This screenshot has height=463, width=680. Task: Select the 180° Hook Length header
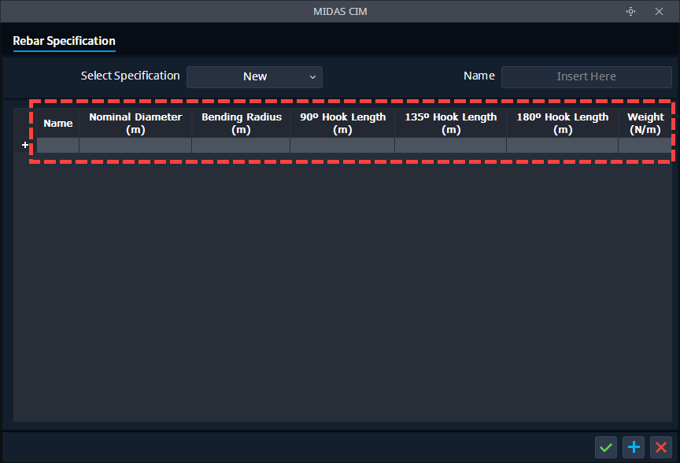click(x=562, y=123)
